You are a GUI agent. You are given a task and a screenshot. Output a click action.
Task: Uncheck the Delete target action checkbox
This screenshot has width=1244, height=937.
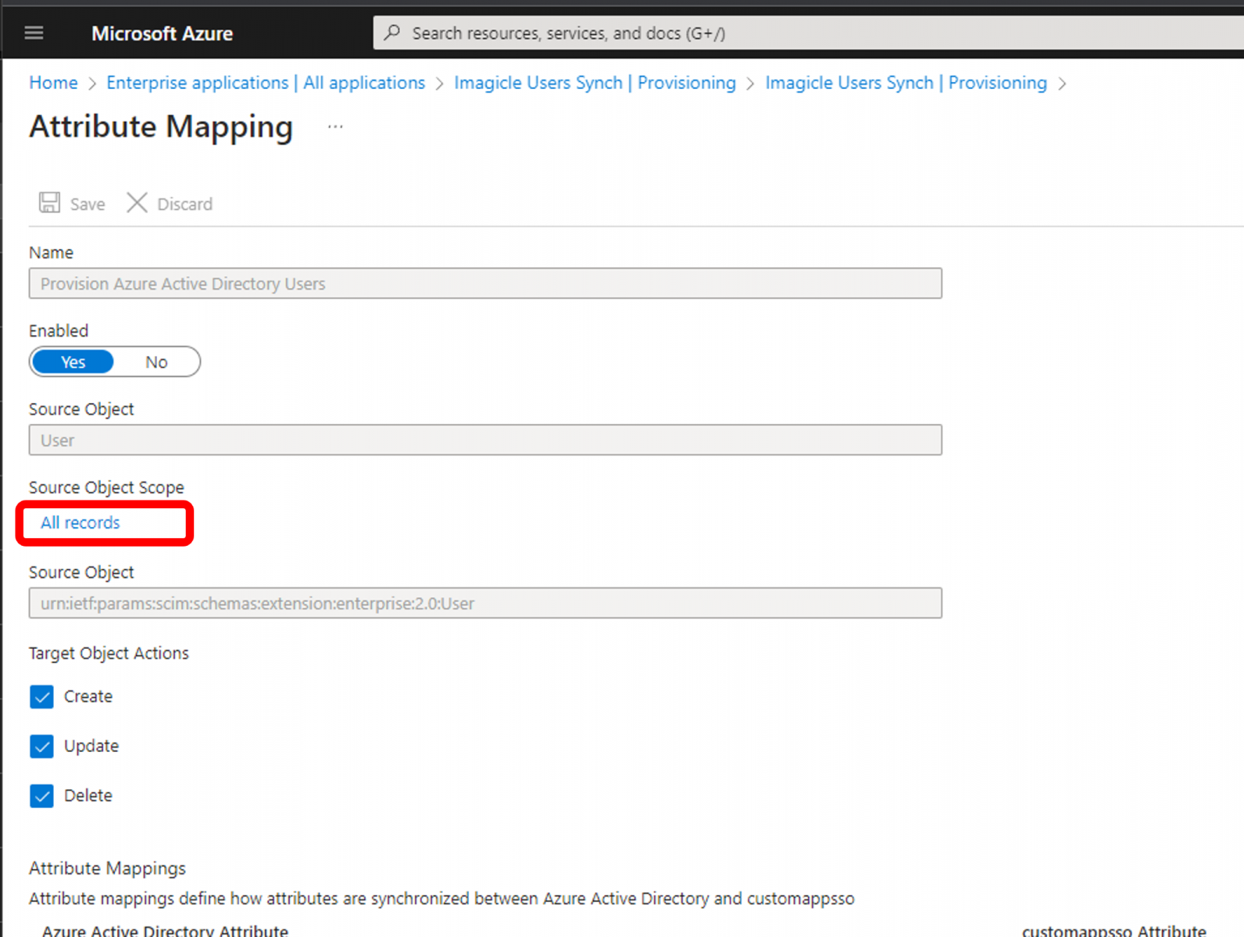pos(42,796)
